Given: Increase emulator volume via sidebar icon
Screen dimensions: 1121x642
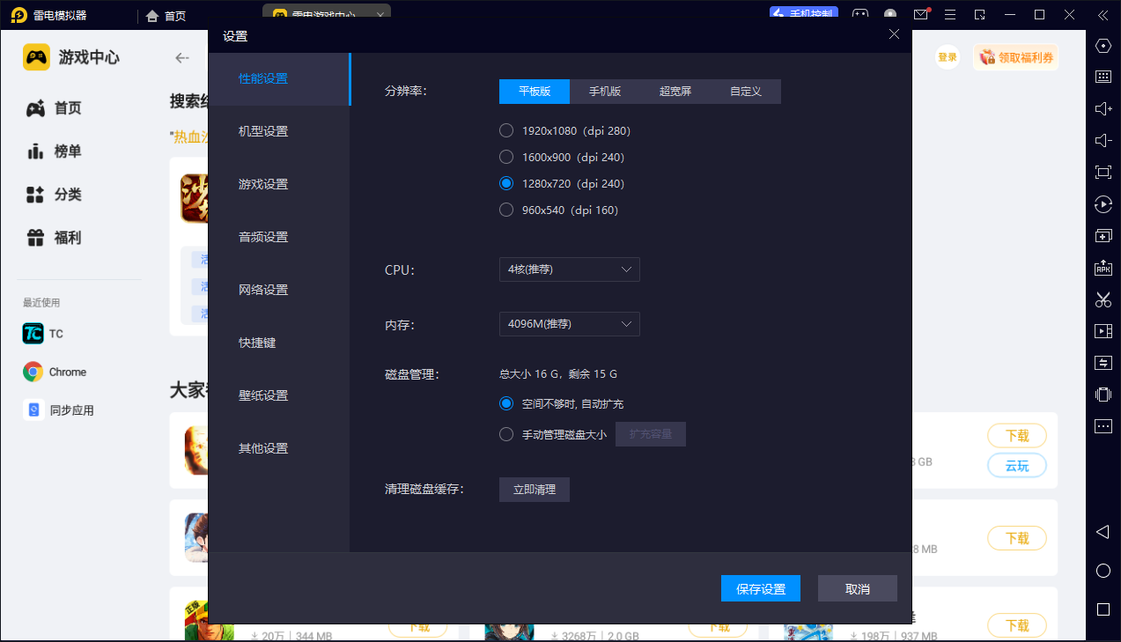Looking at the screenshot, I should [x=1103, y=108].
